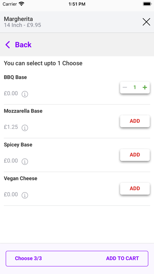This screenshot has height=274, width=154.
Task: Tap the battery status icon
Action: 147,4
